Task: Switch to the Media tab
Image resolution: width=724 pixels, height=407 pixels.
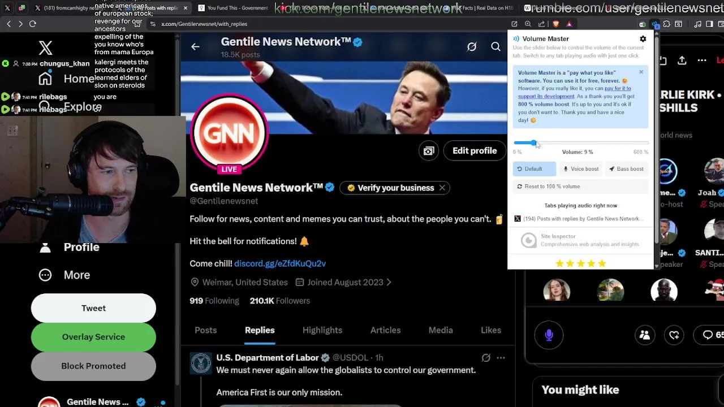Action: pos(441,330)
